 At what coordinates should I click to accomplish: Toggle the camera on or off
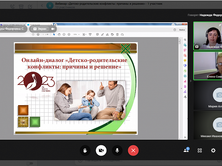coord(101,150)
